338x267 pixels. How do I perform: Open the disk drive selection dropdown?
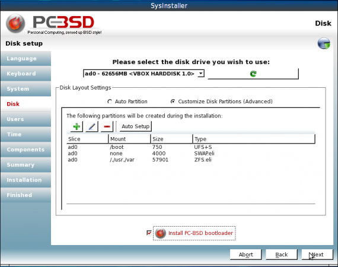(144, 74)
